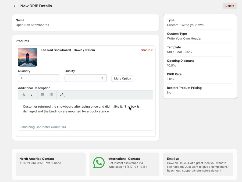
Task: Insert a bulleted list in description
Action: [x=43, y=95]
